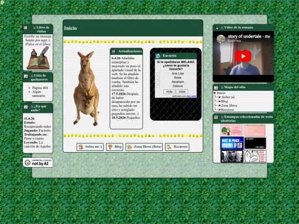
Task: Click the story of undertale video title
Action: click(x=249, y=37)
